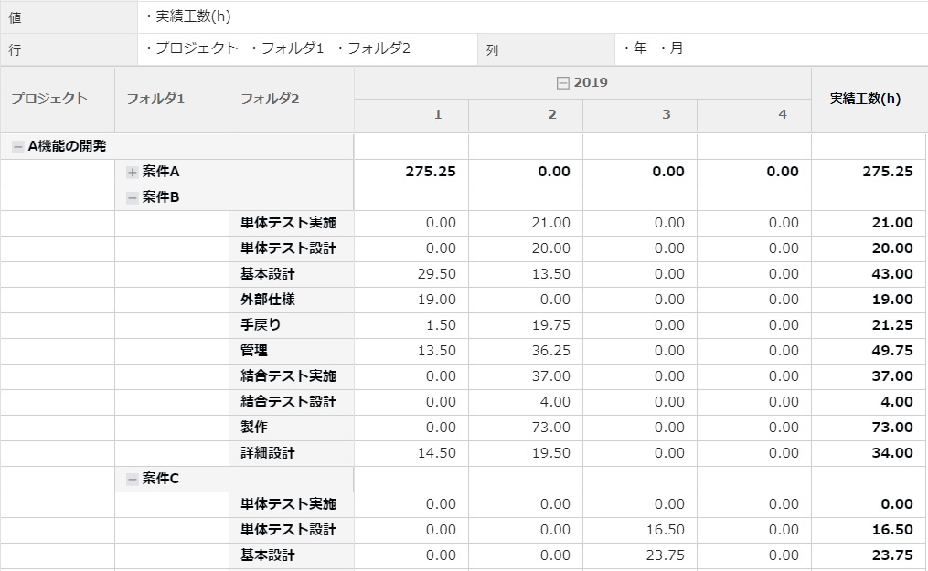Image resolution: width=928 pixels, height=571 pixels.
Task: Select the 製作 row label
Action: click(254, 428)
